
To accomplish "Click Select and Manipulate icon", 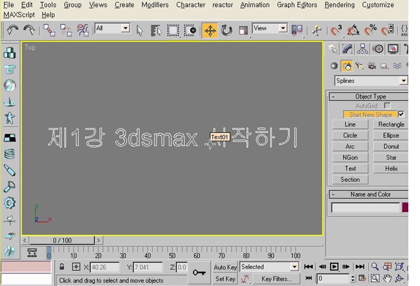I will tap(317, 30).
